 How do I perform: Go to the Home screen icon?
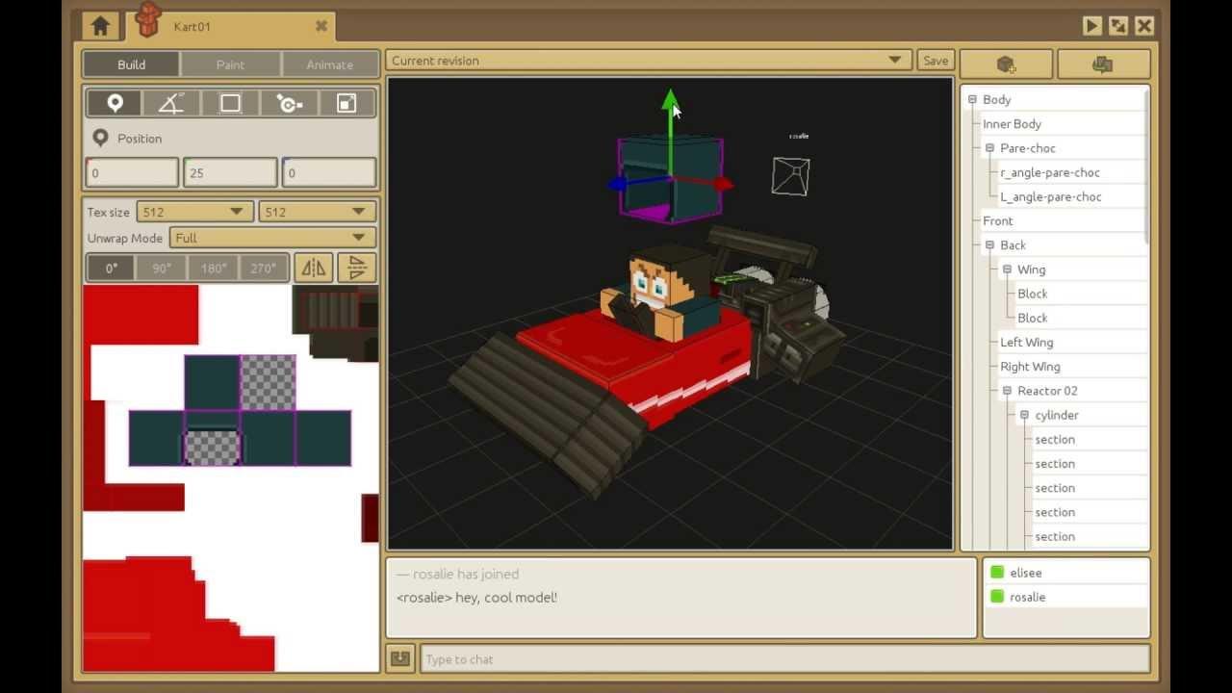tap(100, 26)
